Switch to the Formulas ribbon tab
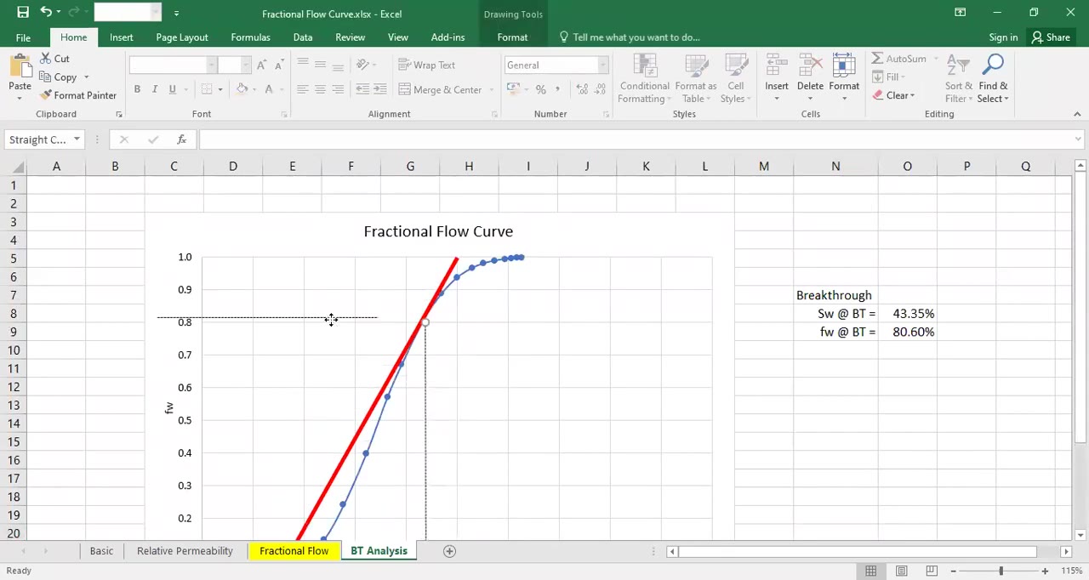This screenshot has width=1089, height=580. (x=250, y=37)
